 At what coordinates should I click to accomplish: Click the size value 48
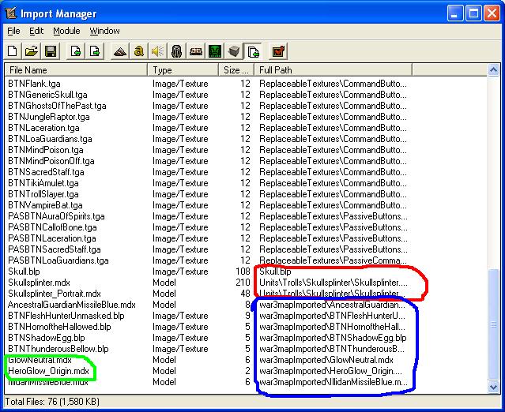click(246, 294)
